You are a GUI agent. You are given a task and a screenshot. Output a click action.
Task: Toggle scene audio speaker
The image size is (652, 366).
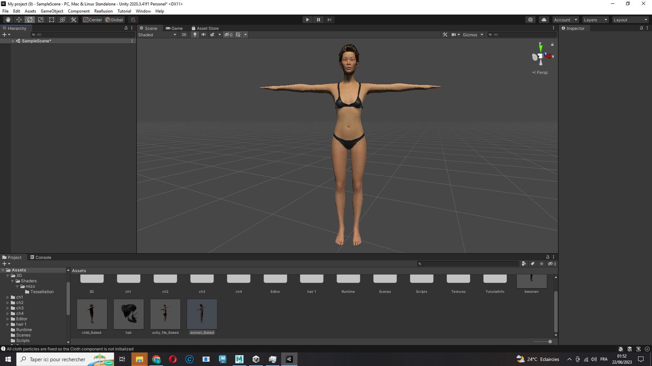click(x=203, y=35)
